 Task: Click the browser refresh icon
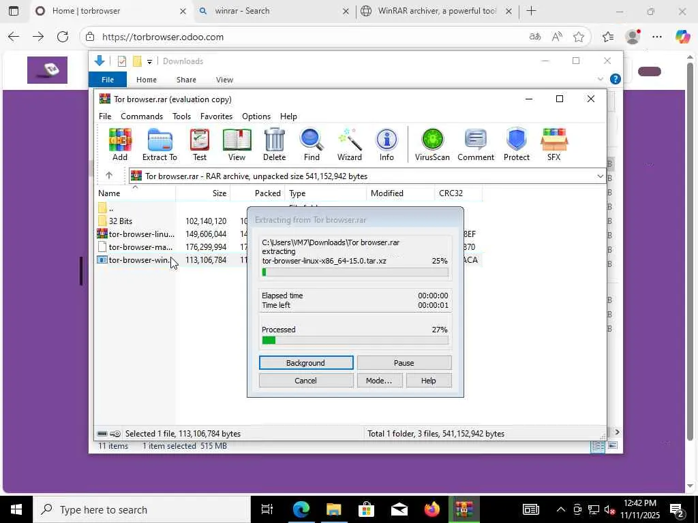point(63,37)
